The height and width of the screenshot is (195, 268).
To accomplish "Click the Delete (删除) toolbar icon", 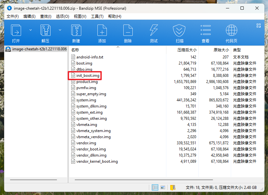I will click(128, 30).
